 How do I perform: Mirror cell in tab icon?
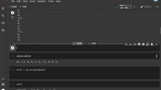tap(148, 44)
